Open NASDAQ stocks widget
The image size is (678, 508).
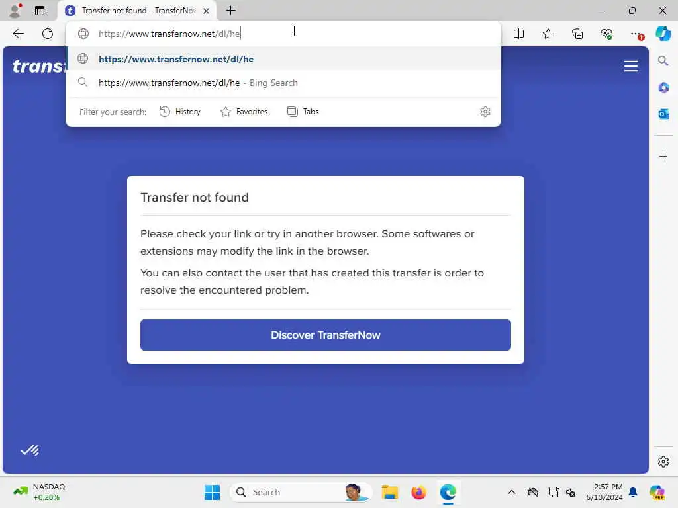pyautogui.click(x=40, y=492)
